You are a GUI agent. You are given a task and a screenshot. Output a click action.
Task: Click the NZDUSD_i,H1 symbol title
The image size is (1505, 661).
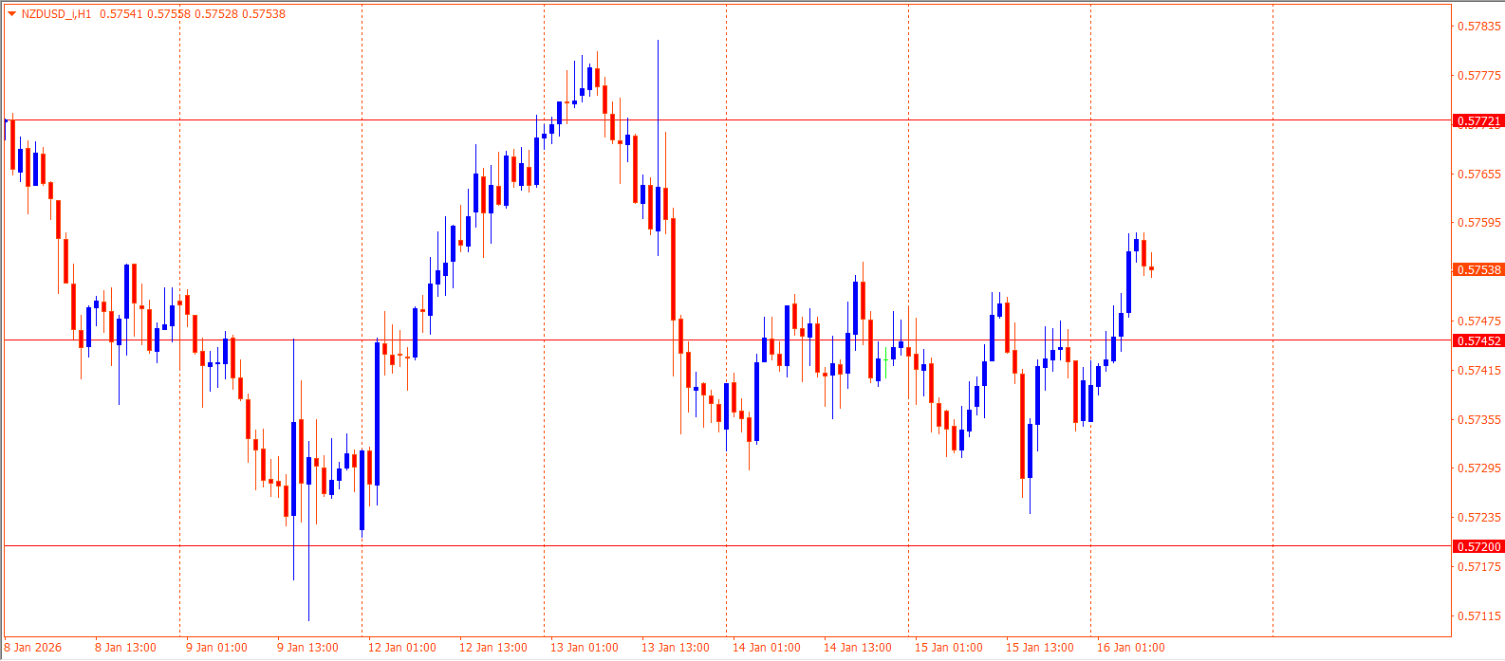coord(56,14)
